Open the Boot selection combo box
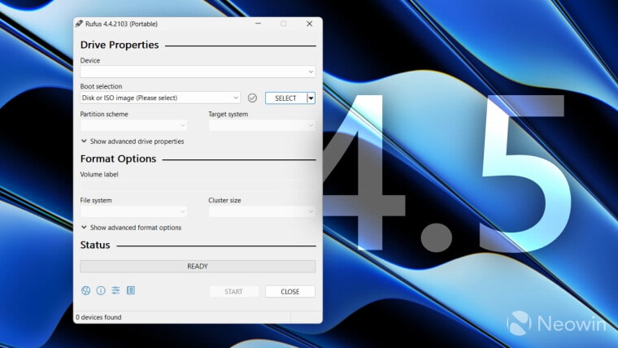 pyautogui.click(x=160, y=98)
